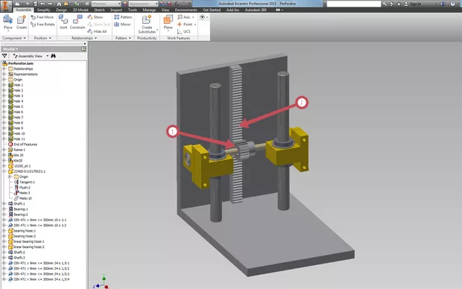The width and height of the screenshot is (462, 289).
Task: Open Create Substitutes tool
Action: 147,24
